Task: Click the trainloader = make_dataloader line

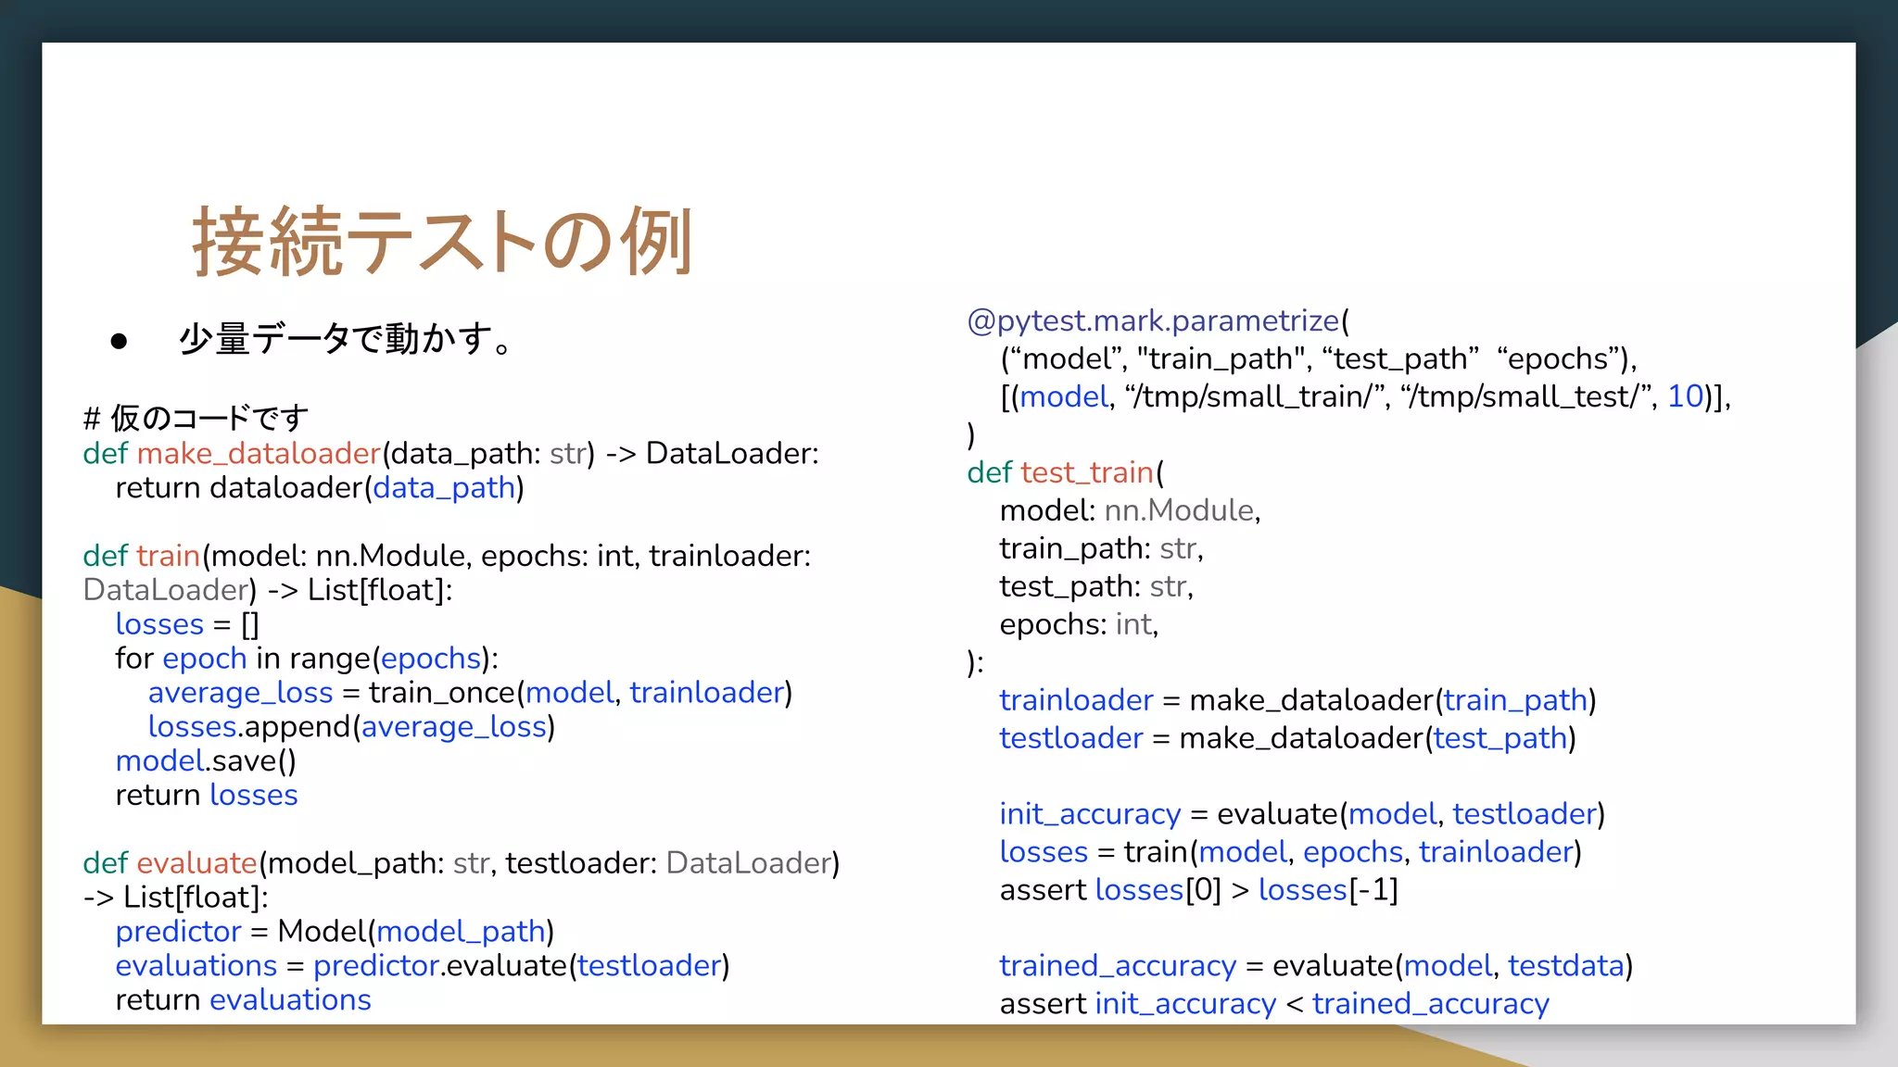Action: pyautogui.click(x=1297, y=700)
